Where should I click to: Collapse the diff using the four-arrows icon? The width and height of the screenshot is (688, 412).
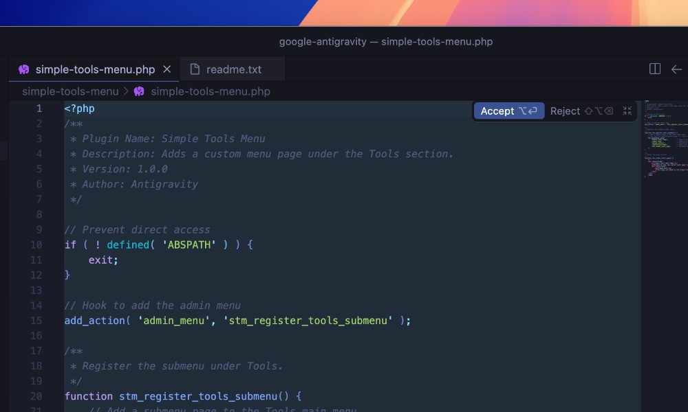click(627, 111)
